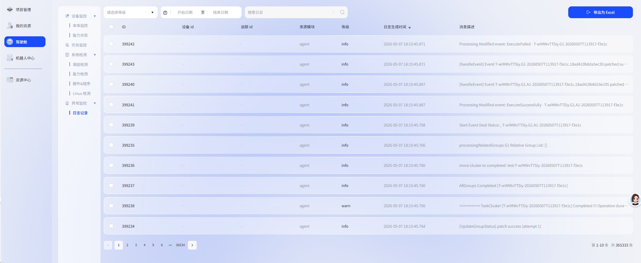The image size is (641, 263).
Task: Click the 追踪 id column header
Action: coord(246,27)
